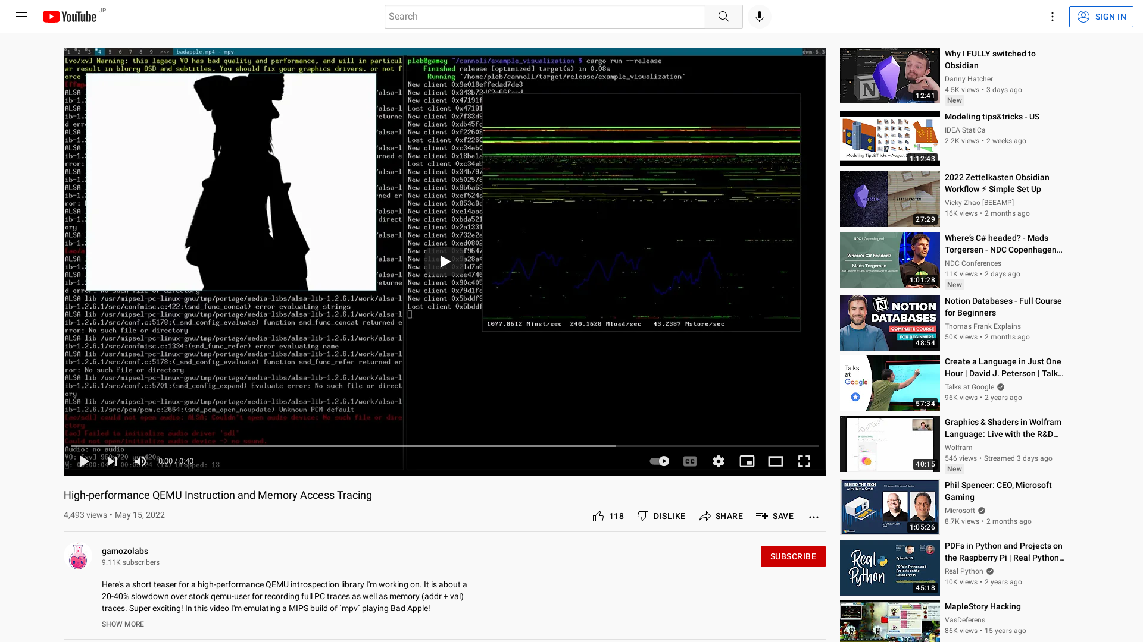Open 'Phil Spencer' video thumbnail

tap(889, 507)
